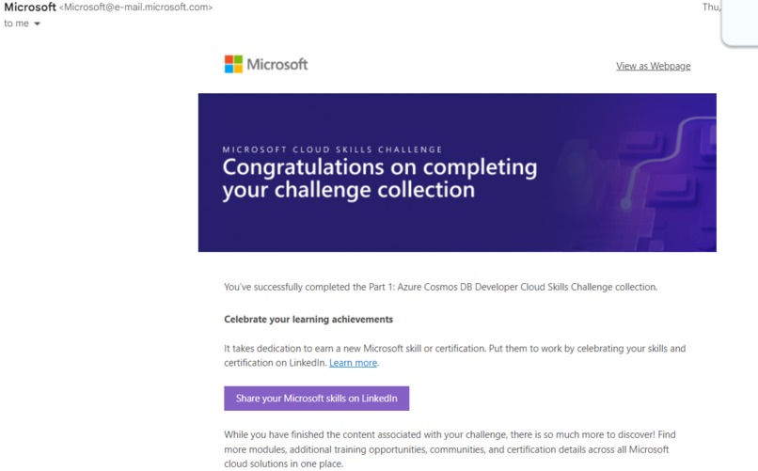
Task: Click the Learn more link
Action: (353, 363)
